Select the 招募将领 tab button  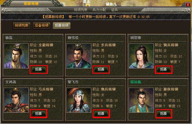pyautogui.click(x=62, y=25)
